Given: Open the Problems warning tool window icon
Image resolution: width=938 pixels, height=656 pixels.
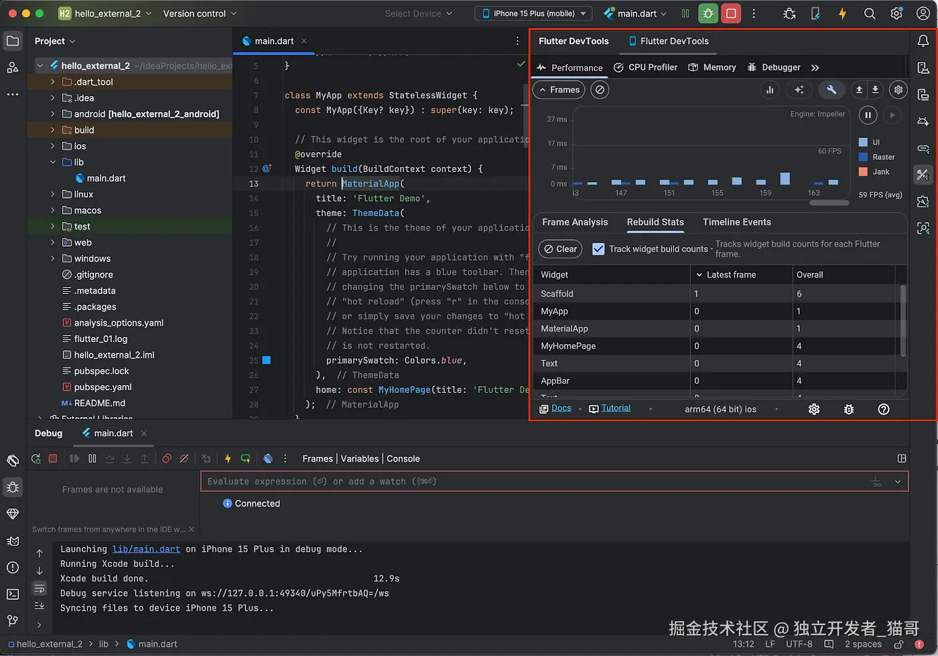Looking at the screenshot, I should coord(13,567).
